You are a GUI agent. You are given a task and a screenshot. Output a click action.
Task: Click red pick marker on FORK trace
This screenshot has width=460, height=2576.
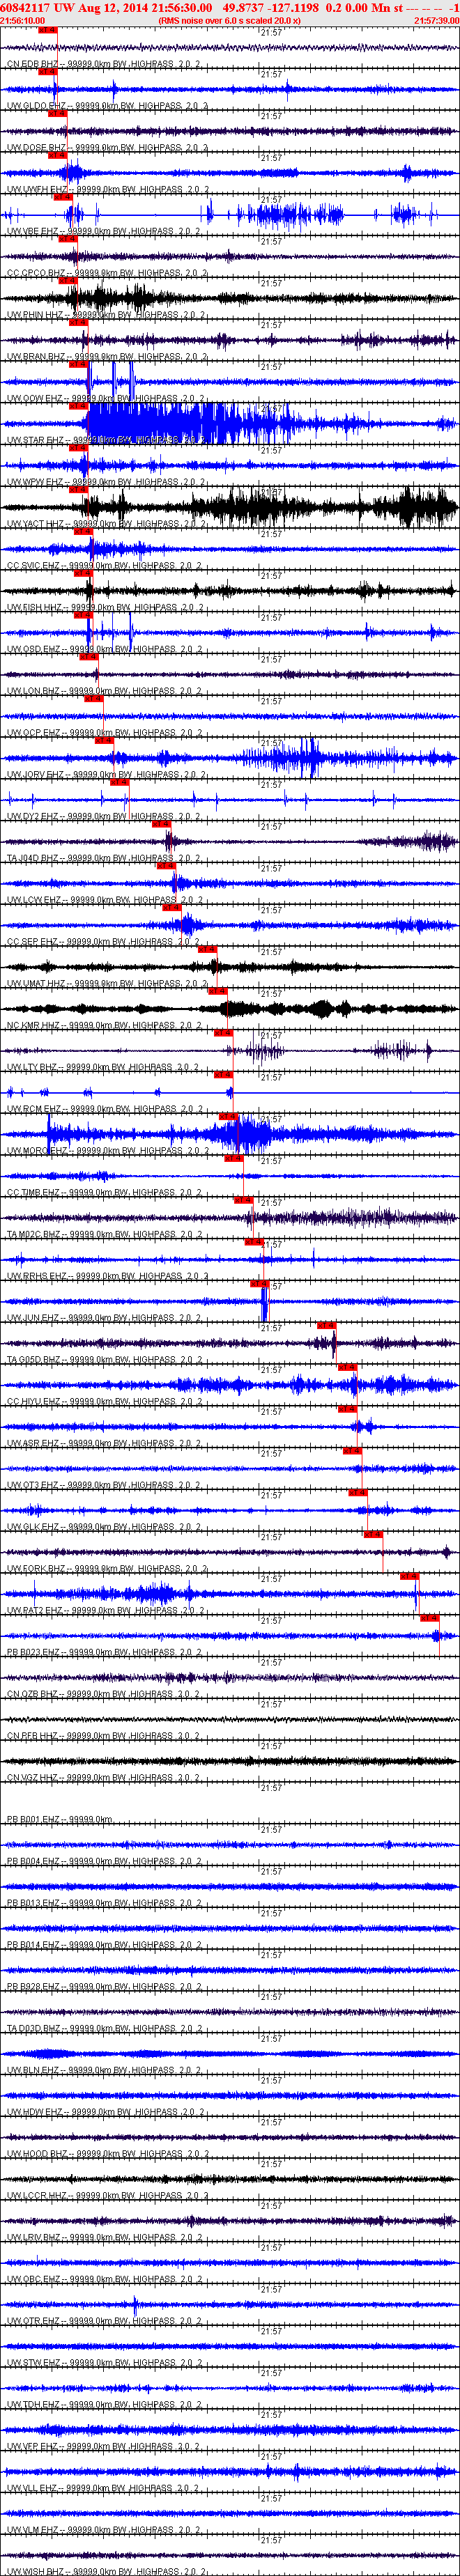click(374, 1535)
